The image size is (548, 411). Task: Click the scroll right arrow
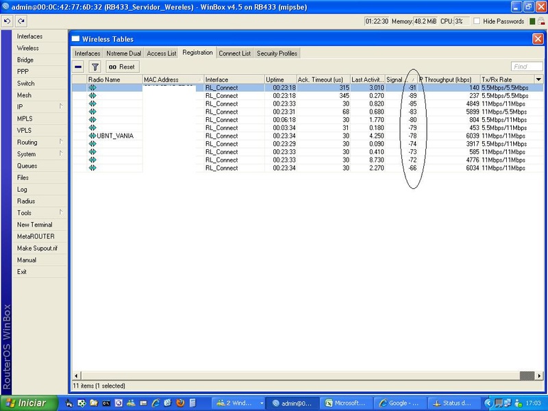pyautogui.click(x=539, y=375)
